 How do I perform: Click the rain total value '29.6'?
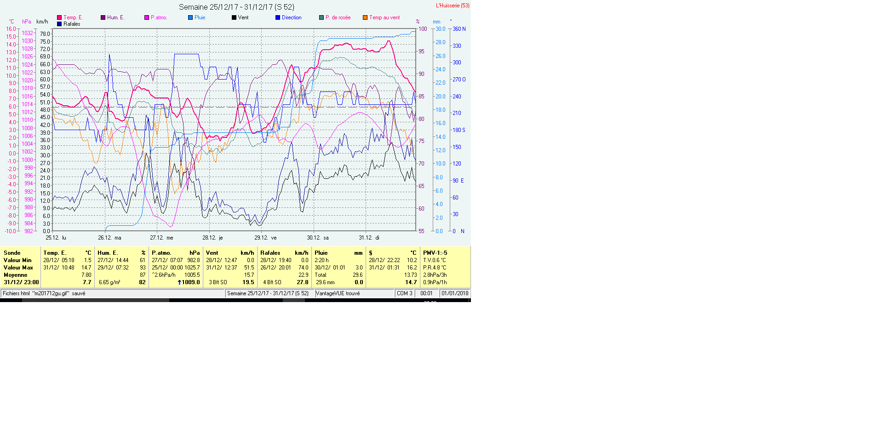pos(358,275)
